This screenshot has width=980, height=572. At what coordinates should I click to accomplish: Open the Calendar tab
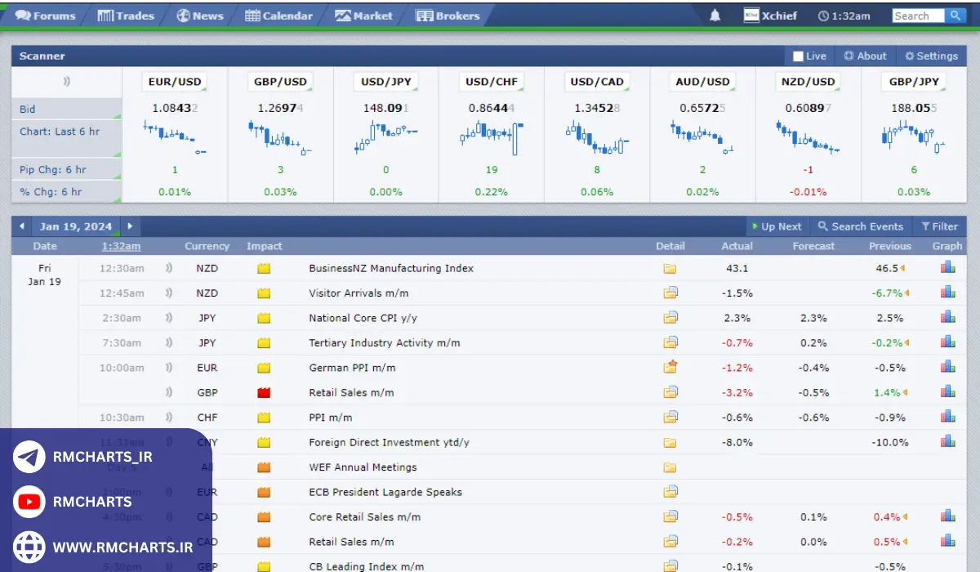[278, 16]
